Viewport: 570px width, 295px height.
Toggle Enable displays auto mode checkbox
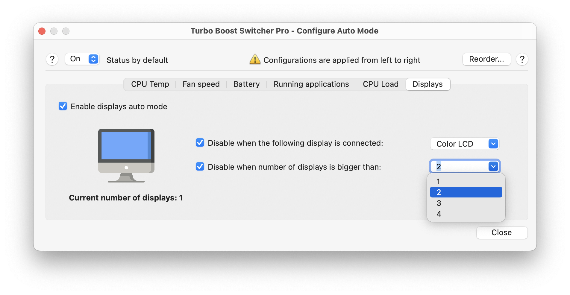click(63, 106)
